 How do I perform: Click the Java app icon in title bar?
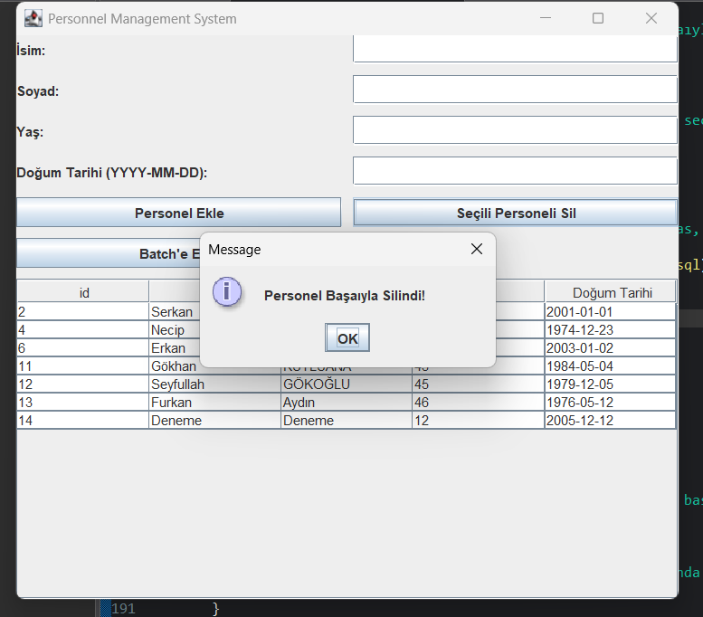[x=33, y=18]
